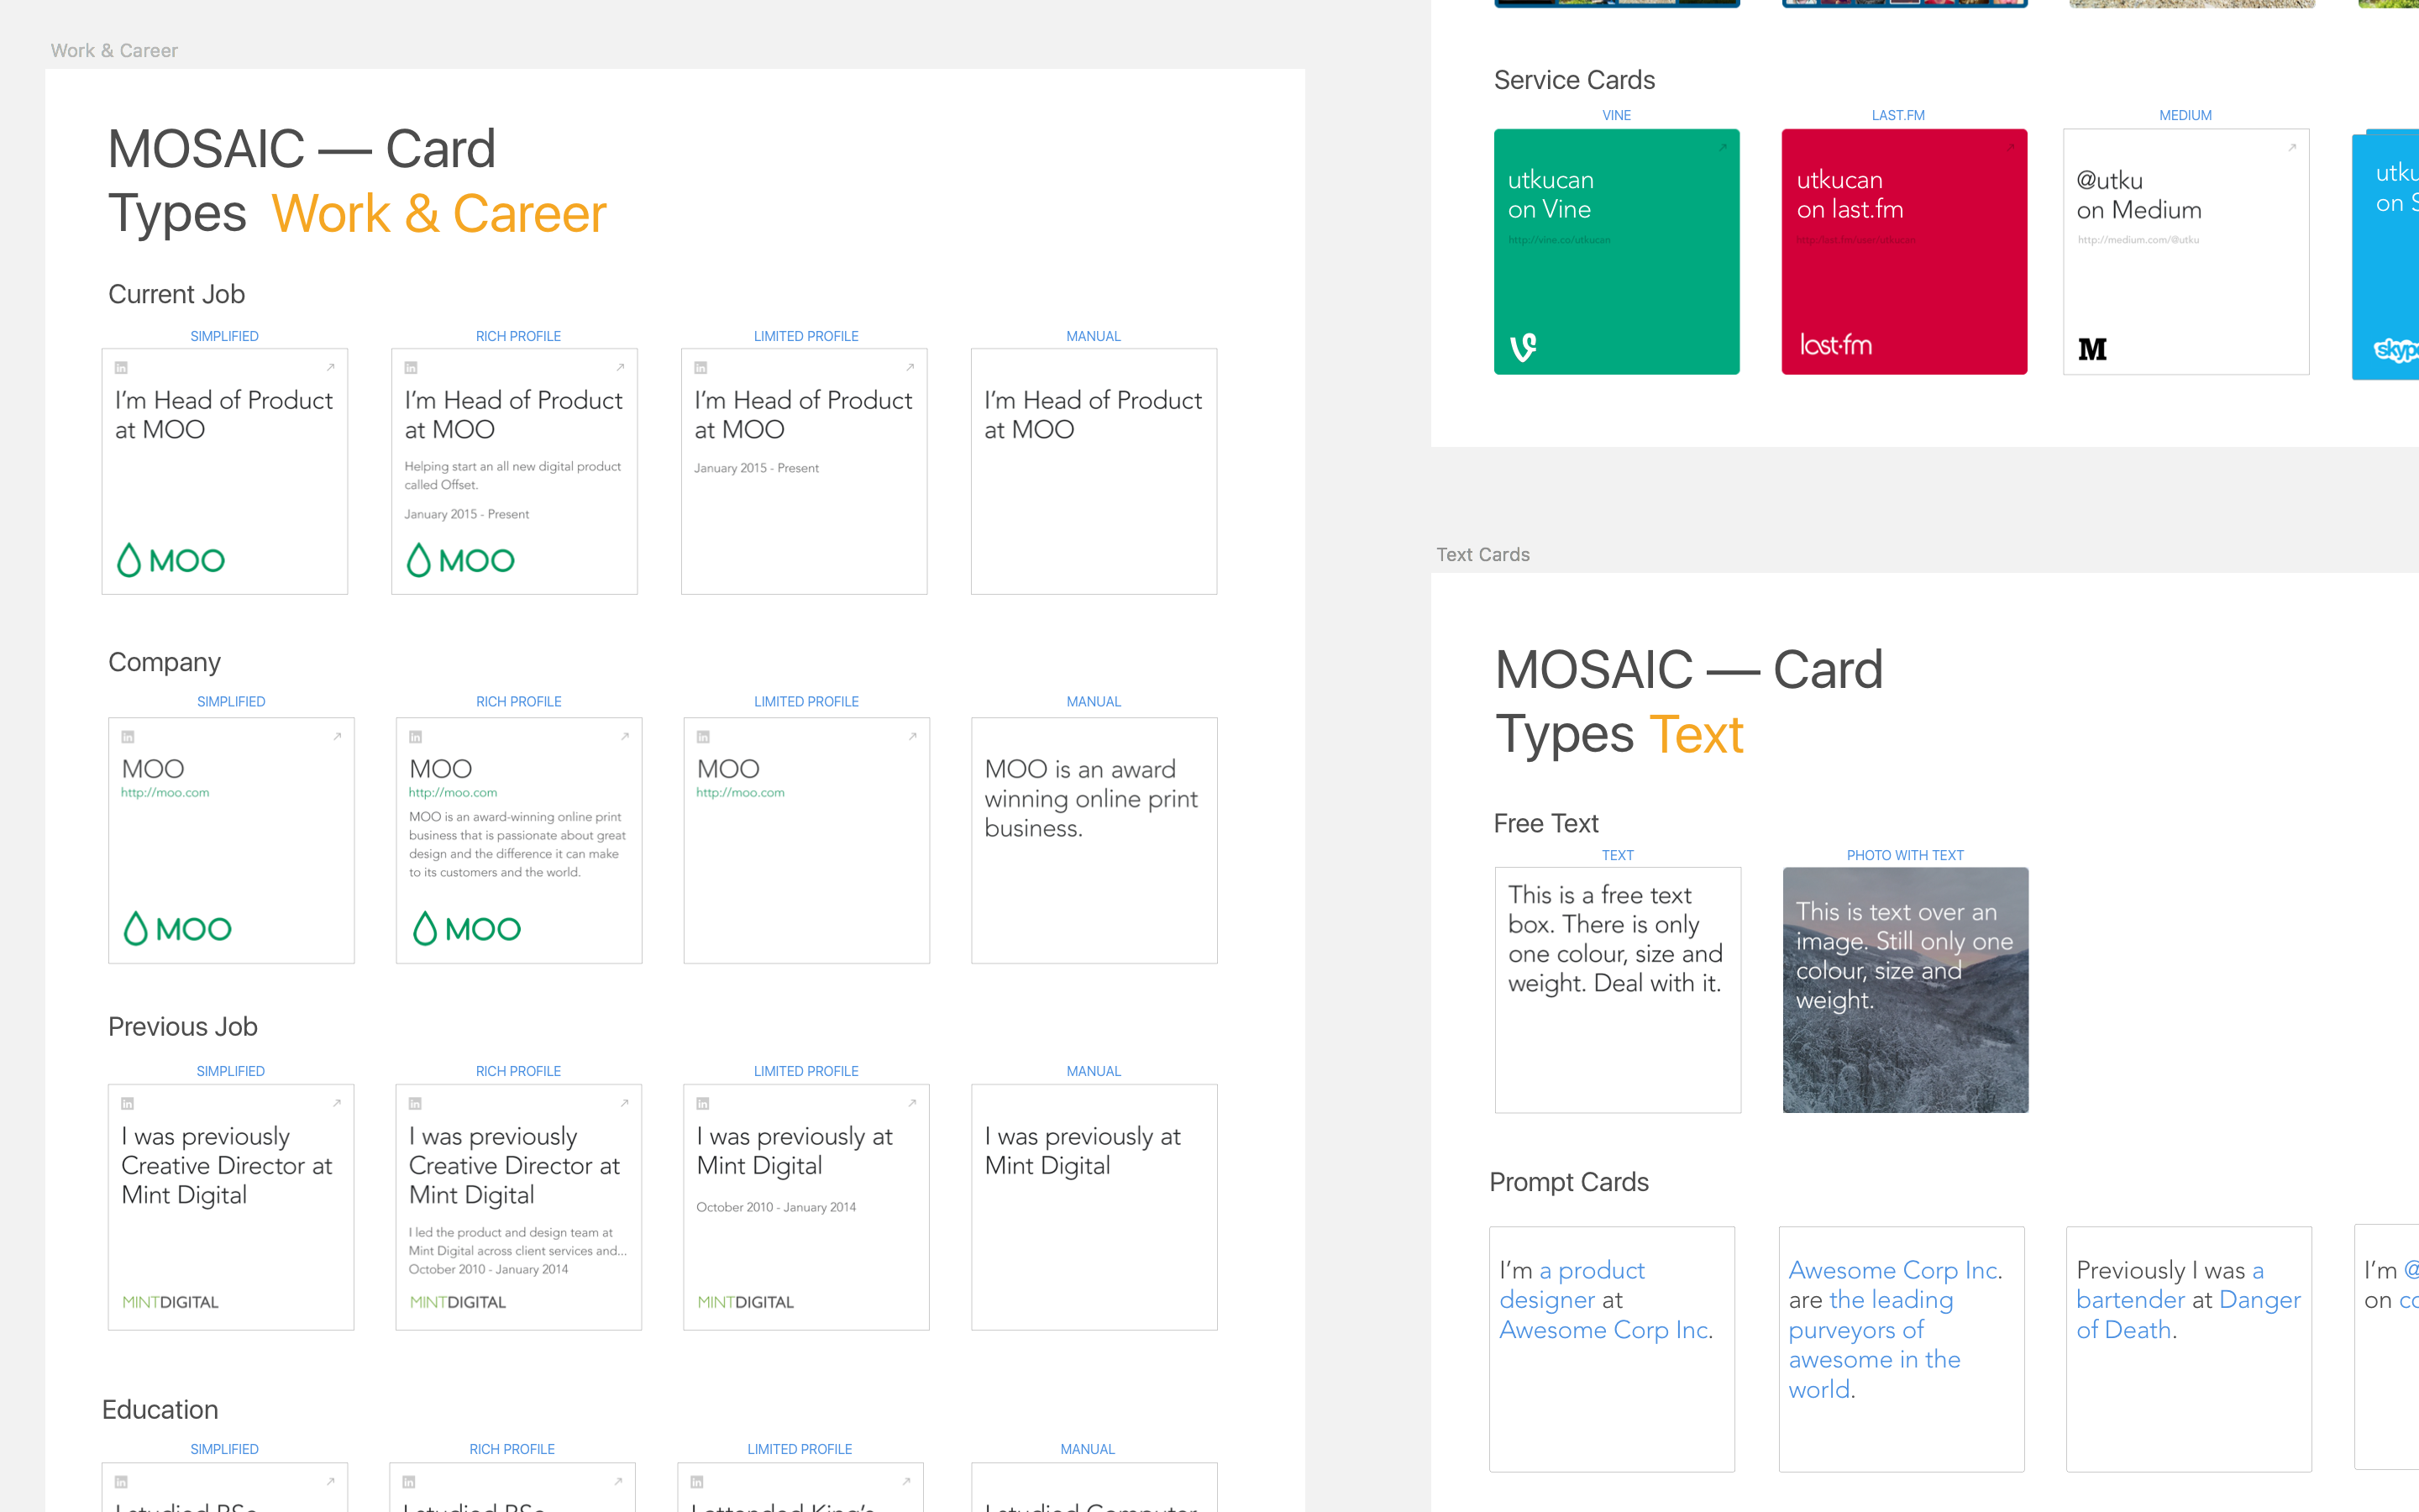Click the arrow icon on Company Simplified card
Image resolution: width=2419 pixels, height=1512 pixels.
coord(338,736)
